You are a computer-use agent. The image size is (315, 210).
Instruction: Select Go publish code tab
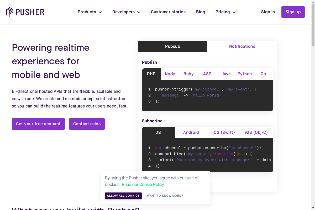click(263, 74)
